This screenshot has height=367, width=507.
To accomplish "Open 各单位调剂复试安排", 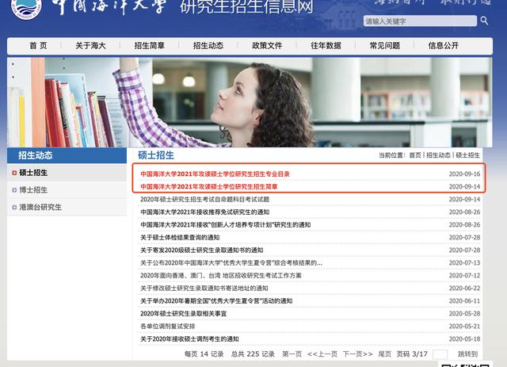I will tap(167, 327).
